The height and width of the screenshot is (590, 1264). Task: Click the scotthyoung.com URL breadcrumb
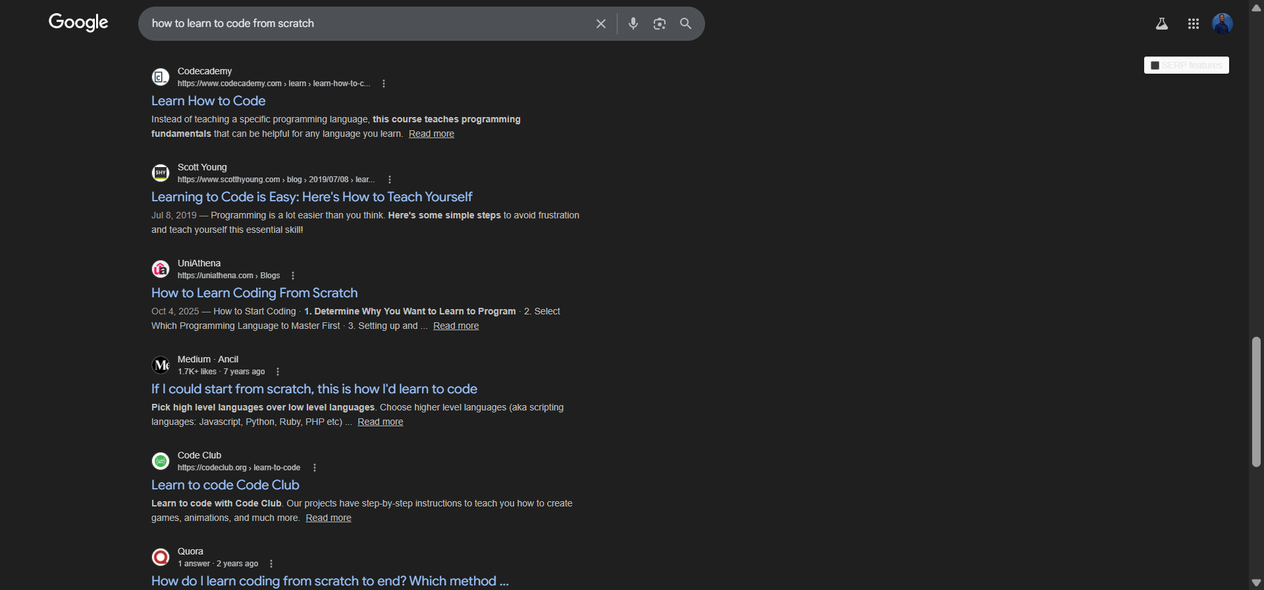point(276,180)
